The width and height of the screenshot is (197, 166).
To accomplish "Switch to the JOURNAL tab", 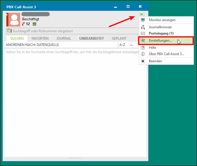I will [x=64, y=39].
